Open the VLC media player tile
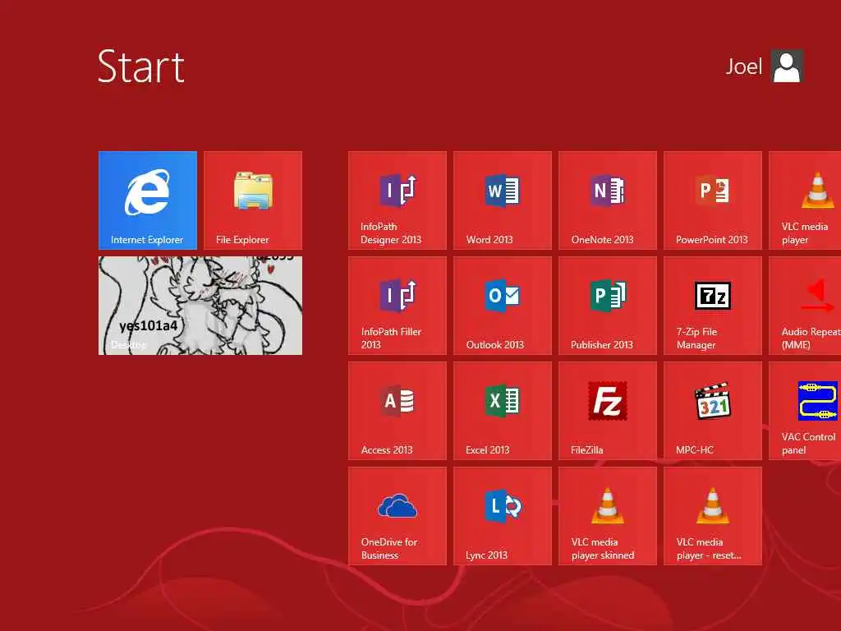Screen dimensions: 841x631 805,200
